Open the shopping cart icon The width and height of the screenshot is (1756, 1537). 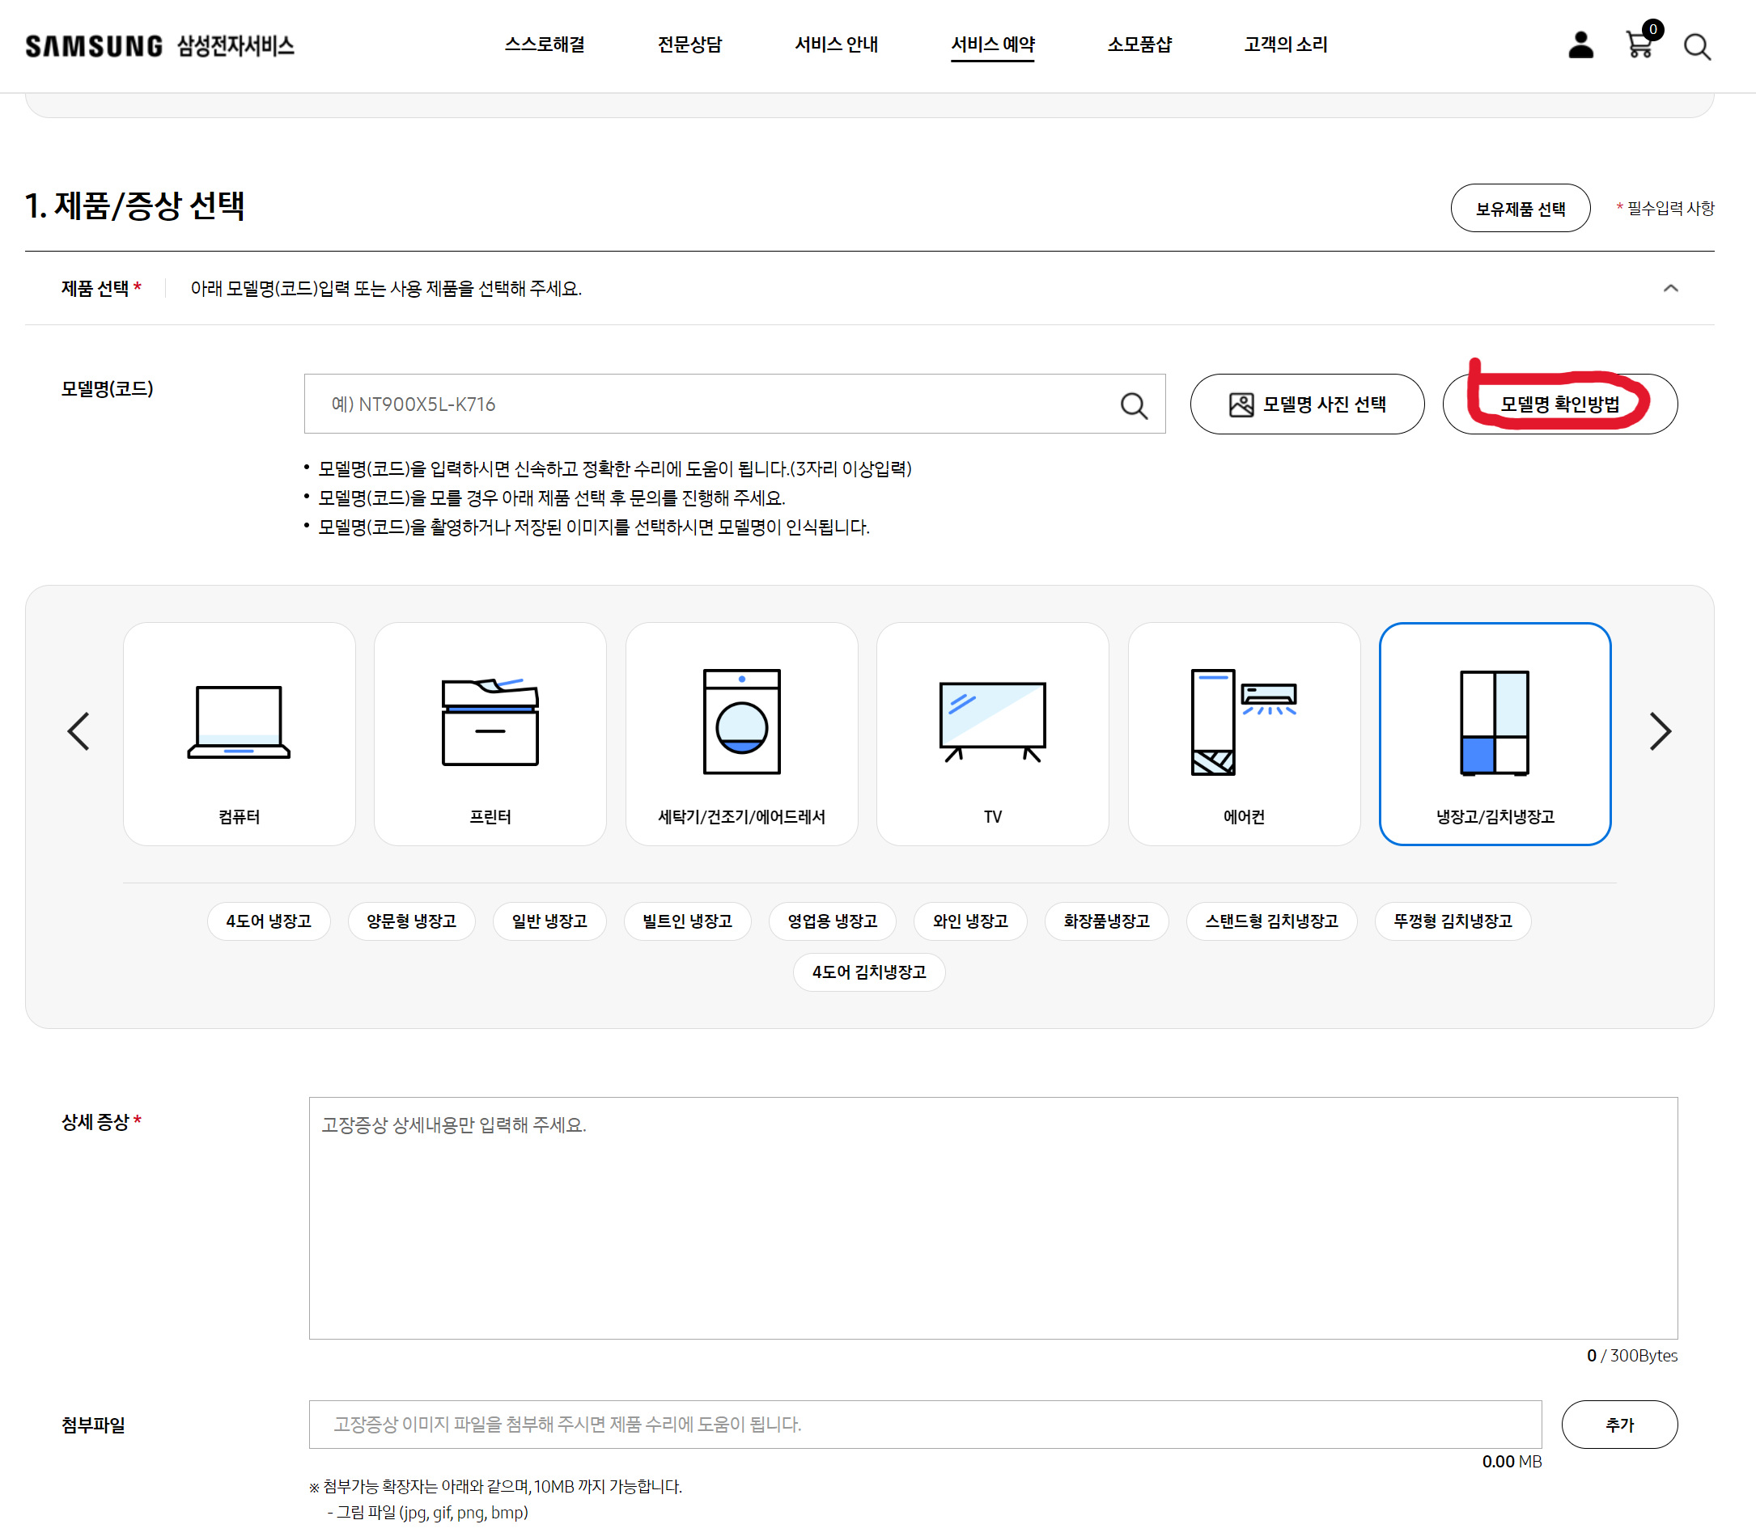click(1639, 44)
